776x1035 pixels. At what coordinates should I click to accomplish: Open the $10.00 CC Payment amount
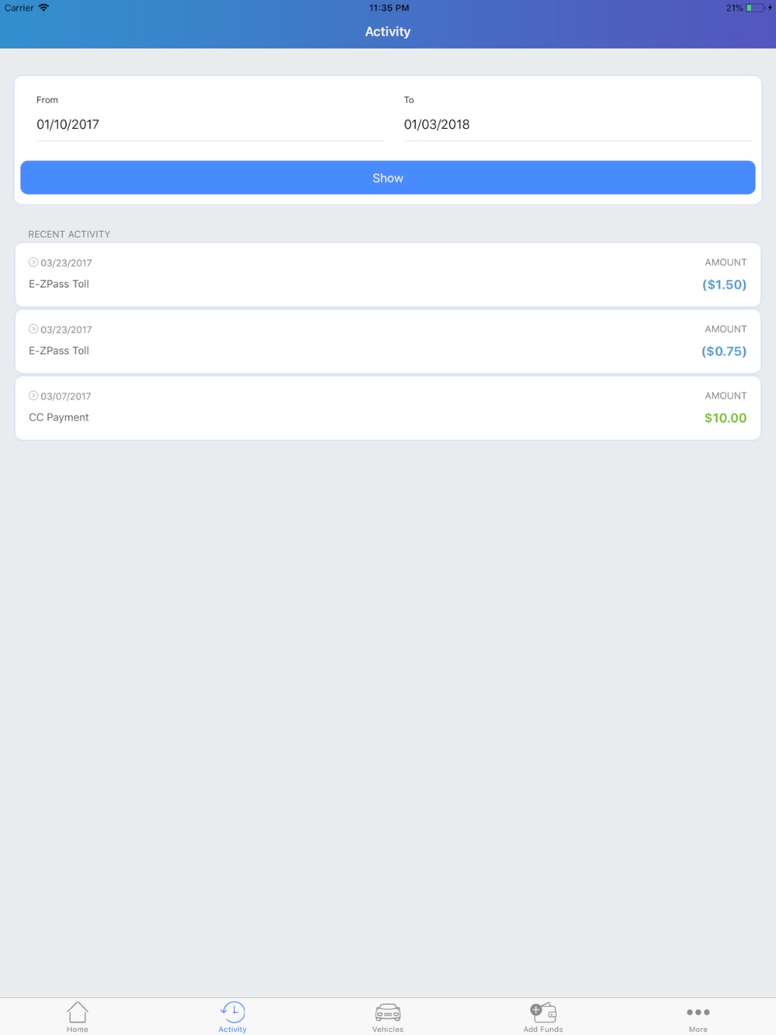click(725, 418)
